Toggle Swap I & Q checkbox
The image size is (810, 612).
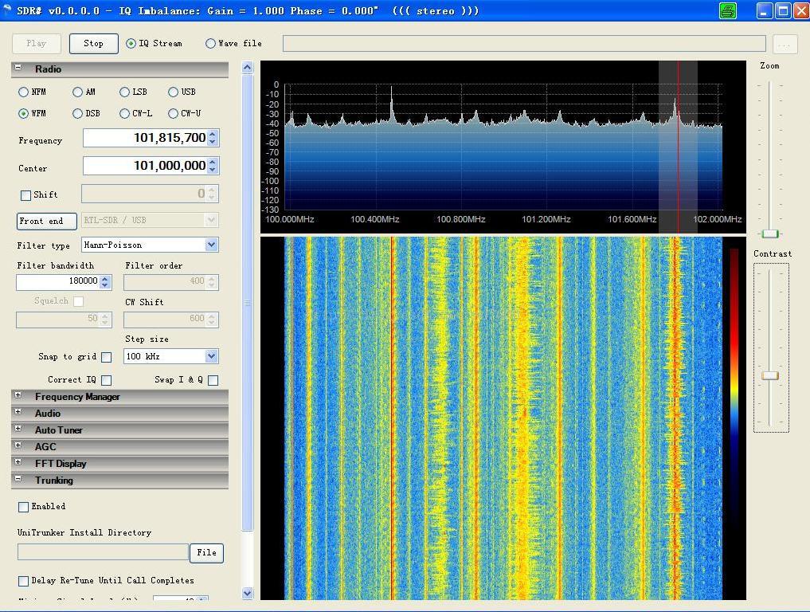pos(213,380)
